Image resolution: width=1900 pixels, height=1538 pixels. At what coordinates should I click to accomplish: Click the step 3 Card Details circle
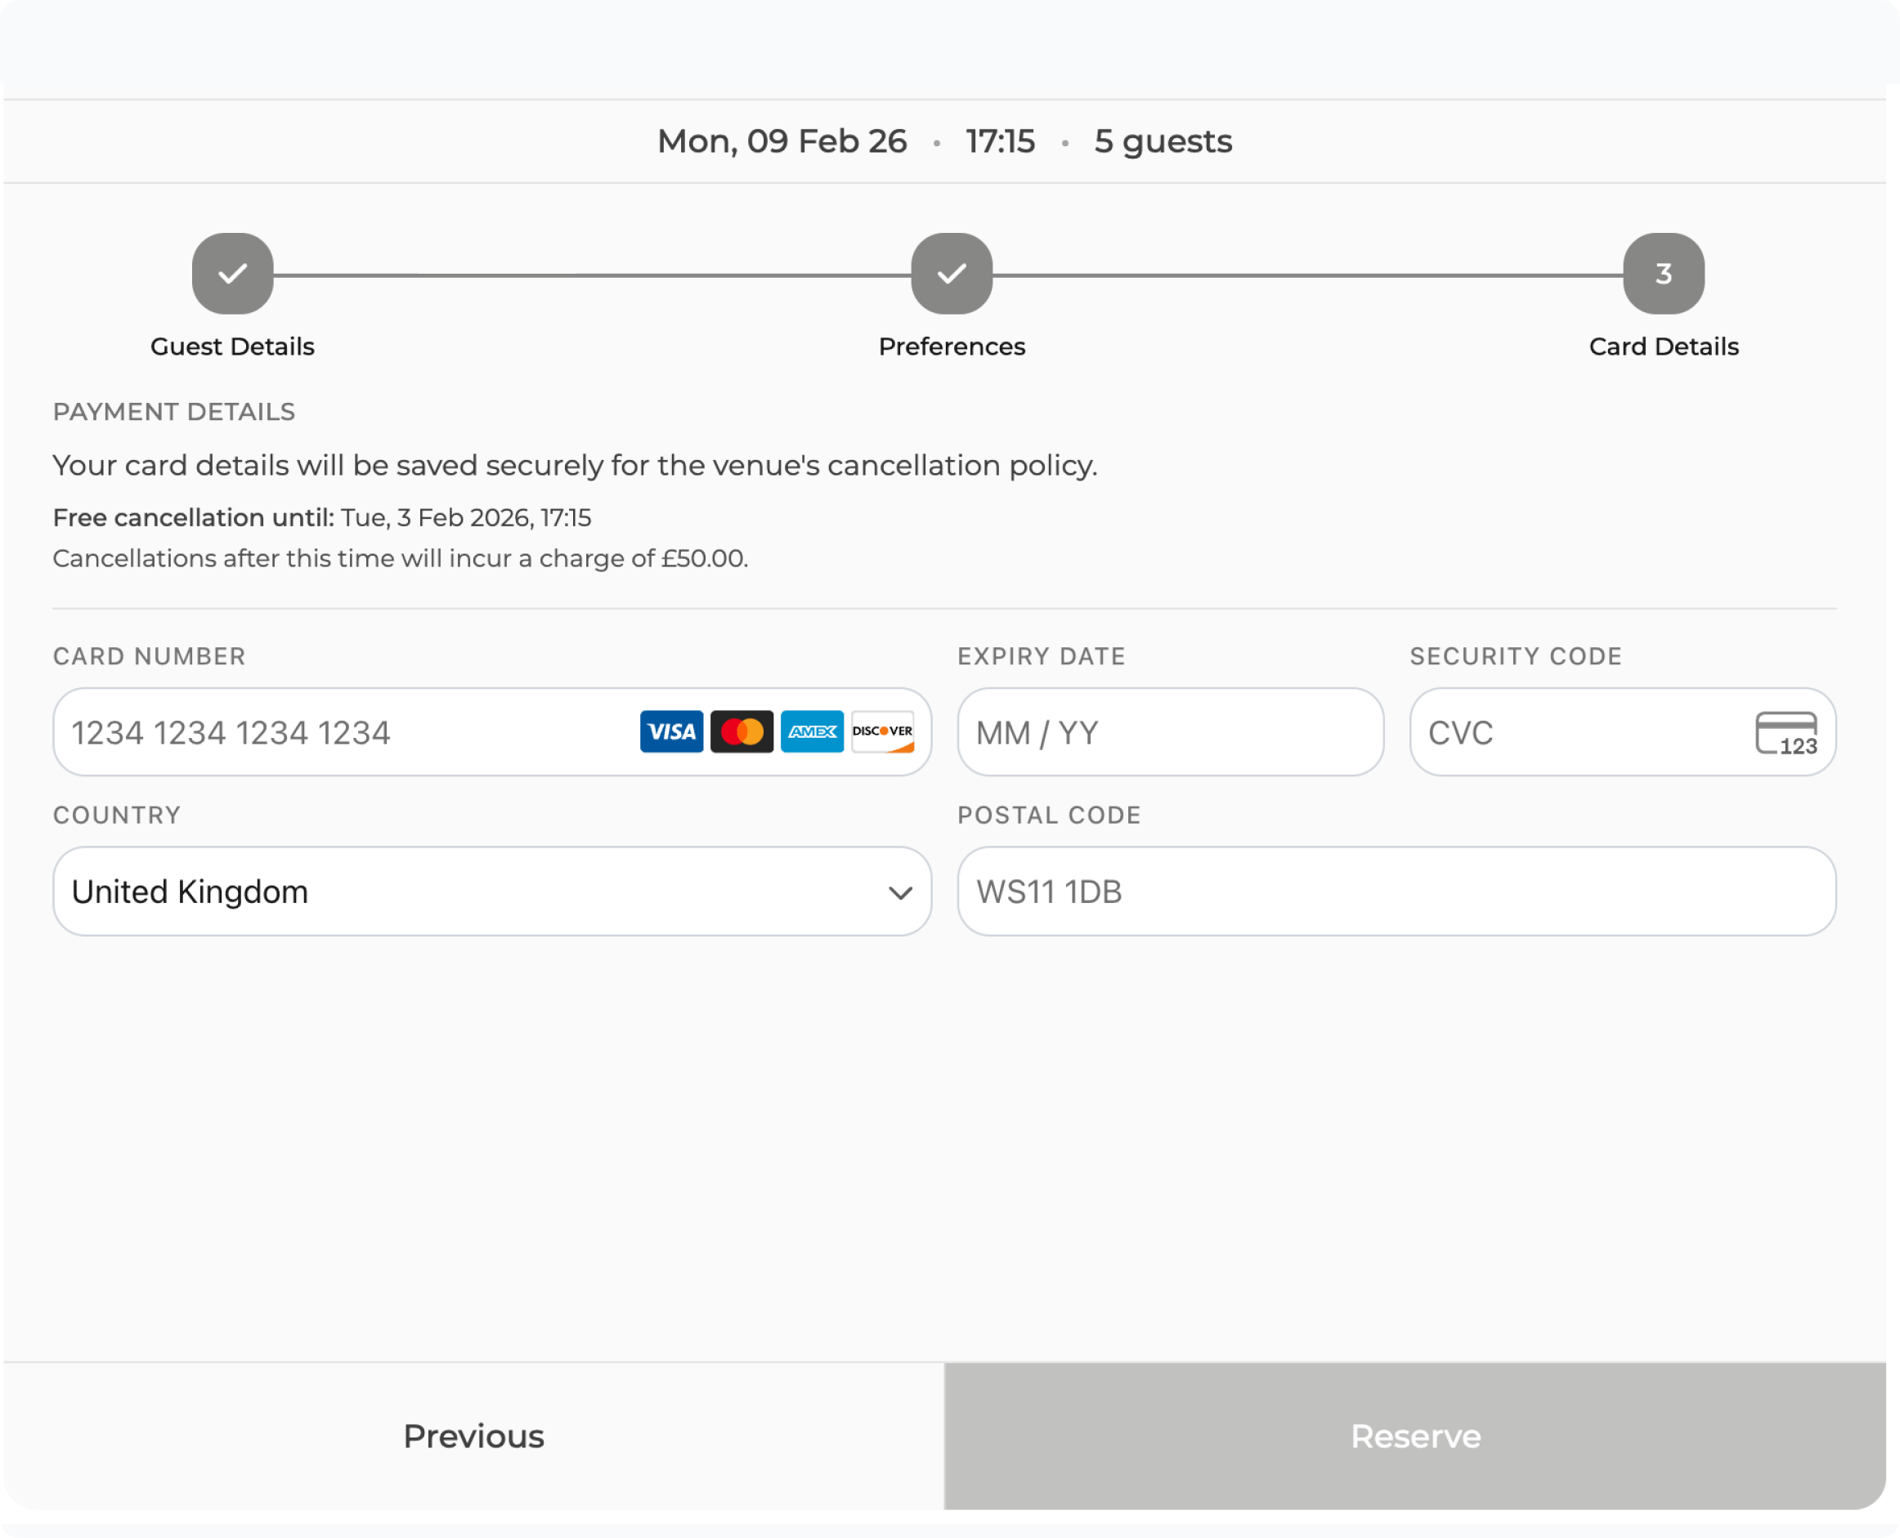1664,274
